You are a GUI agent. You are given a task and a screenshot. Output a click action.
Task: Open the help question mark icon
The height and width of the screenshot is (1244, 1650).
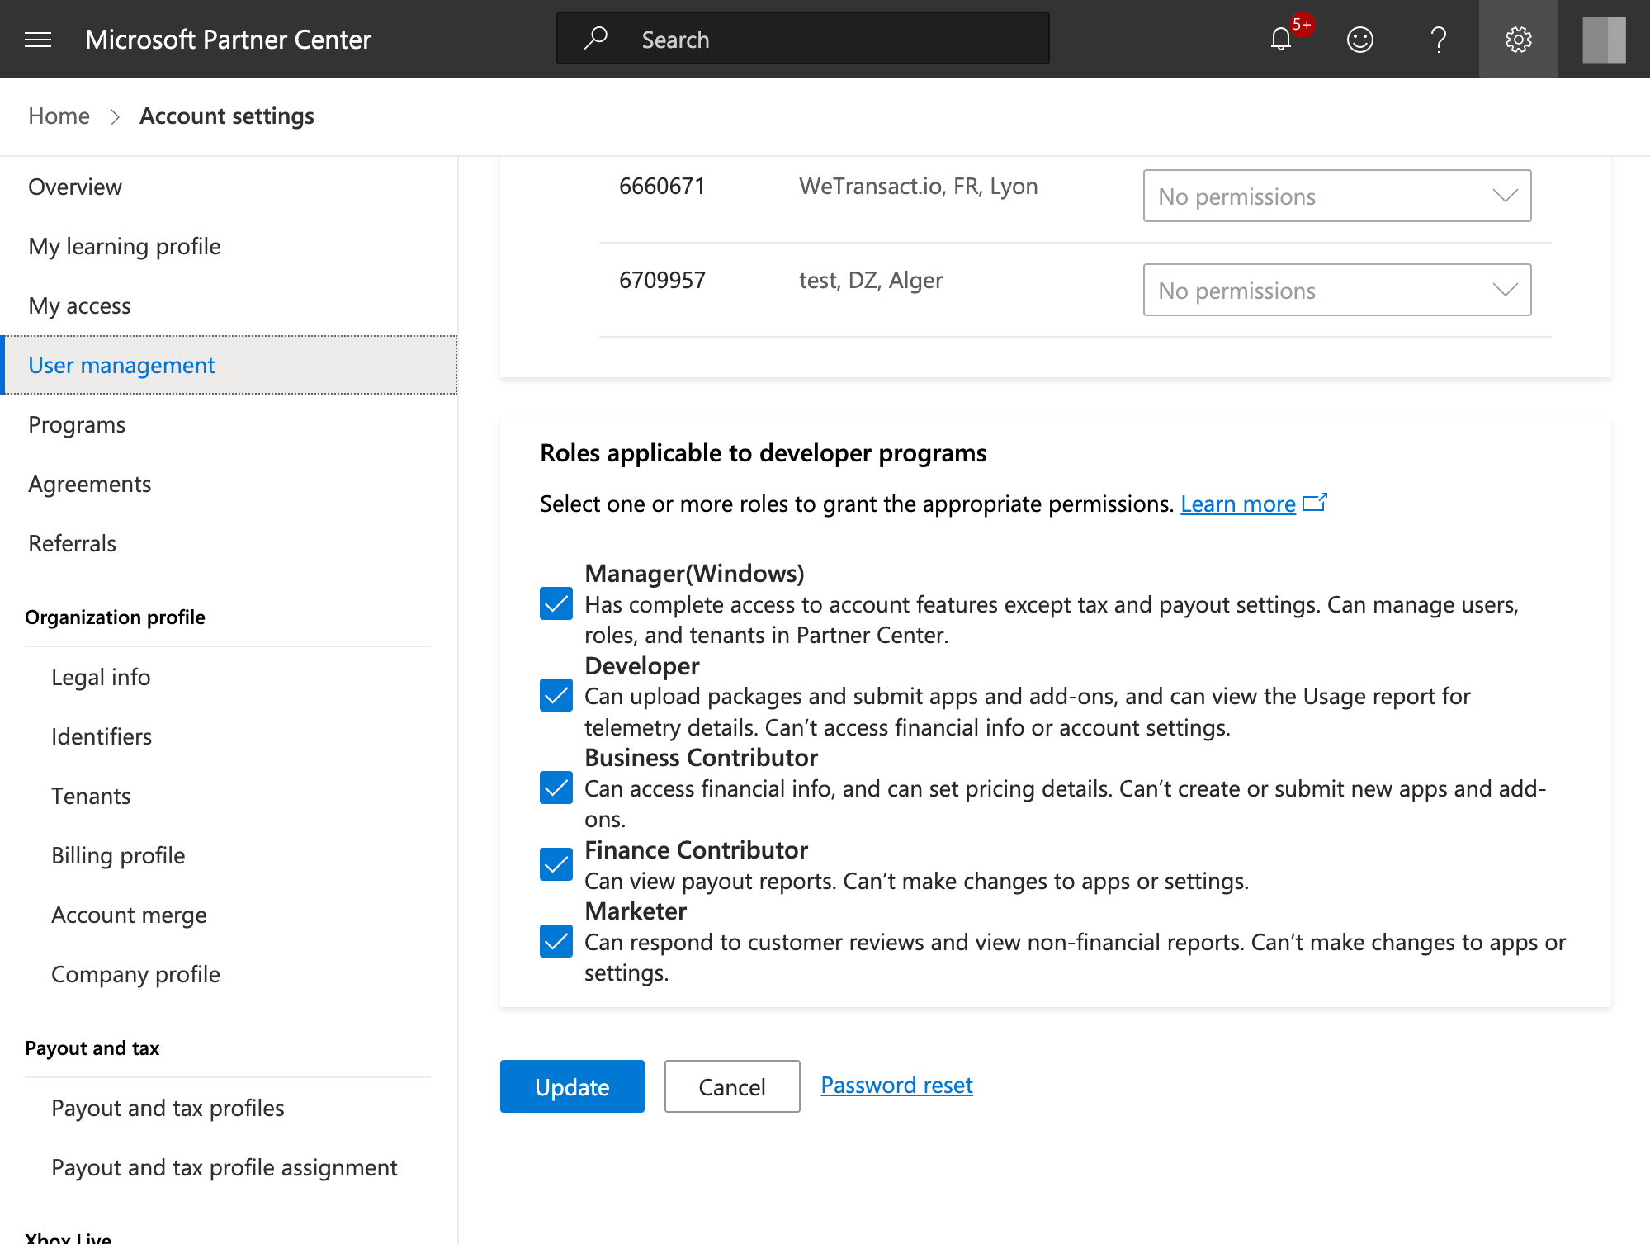[x=1438, y=39]
